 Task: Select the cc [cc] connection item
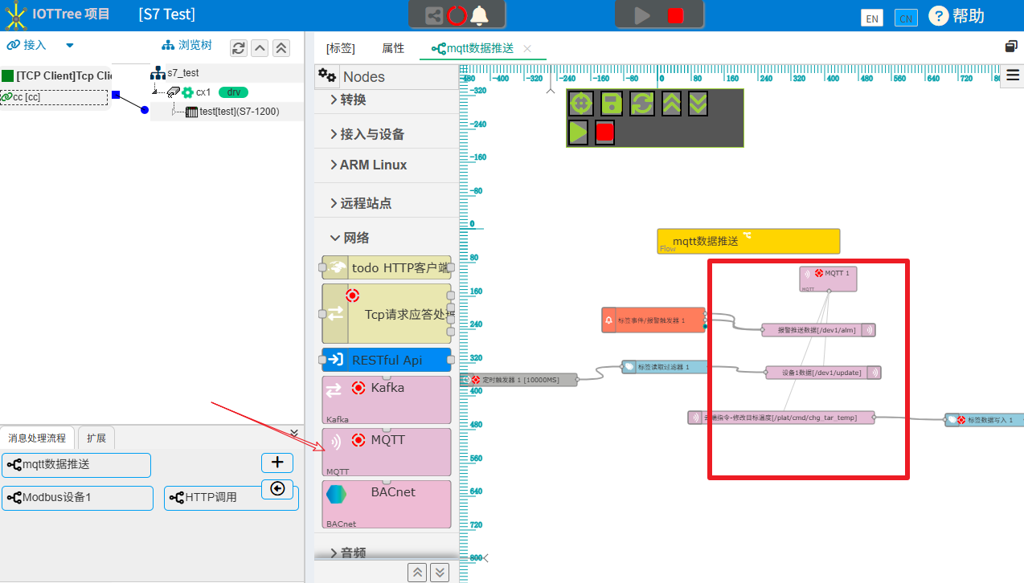coord(54,97)
